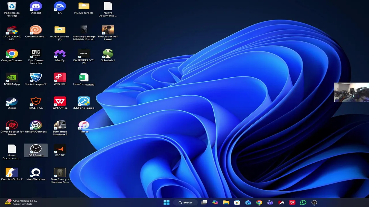Switch to Chrome in the taskbar
The width and height of the screenshot is (369, 207).
click(x=259, y=202)
